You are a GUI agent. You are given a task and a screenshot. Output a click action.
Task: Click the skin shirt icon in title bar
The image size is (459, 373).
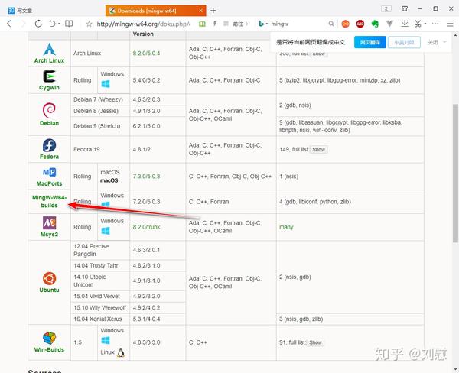point(405,8)
